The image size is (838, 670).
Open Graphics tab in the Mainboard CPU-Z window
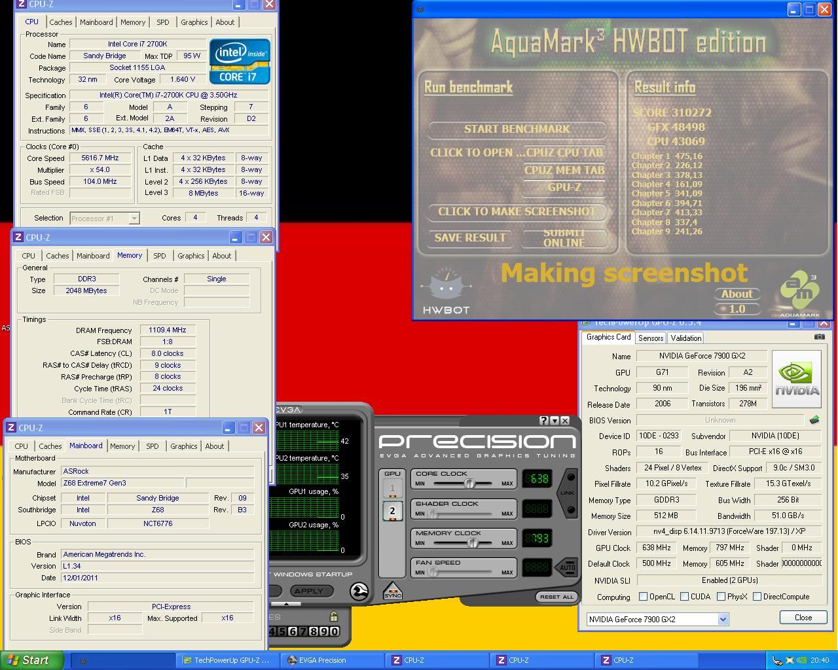coord(183,446)
